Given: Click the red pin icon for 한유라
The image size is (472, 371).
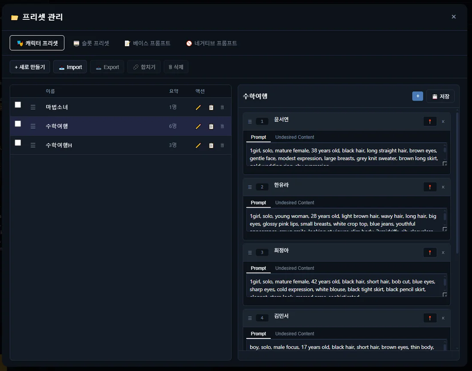Looking at the screenshot, I should pos(430,187).
